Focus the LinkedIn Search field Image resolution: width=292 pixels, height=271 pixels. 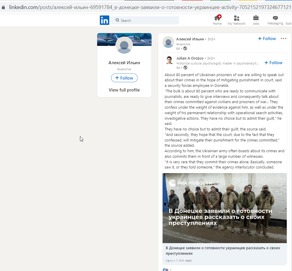pyautogui.click(x=145, y=20)
